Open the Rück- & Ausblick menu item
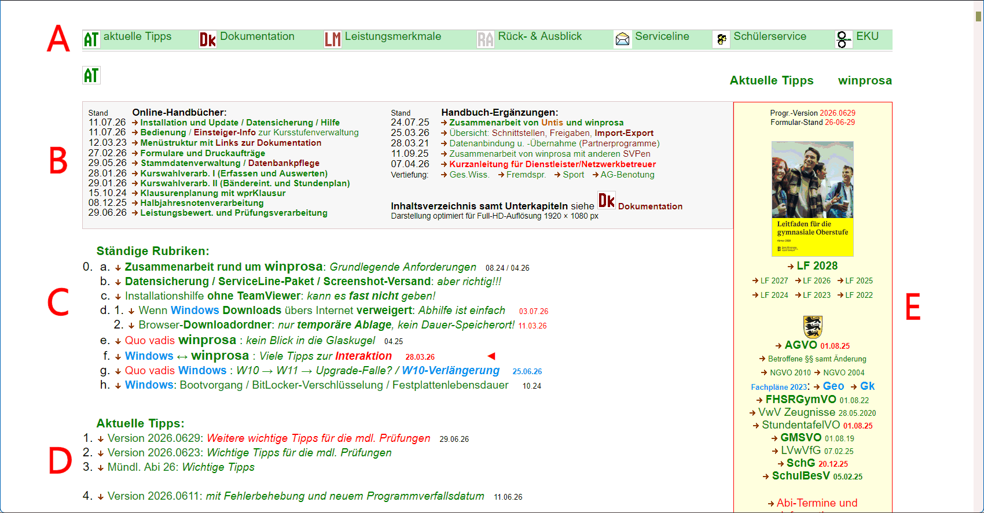Viewport: 984px width, 513px height. pos(540,36)
